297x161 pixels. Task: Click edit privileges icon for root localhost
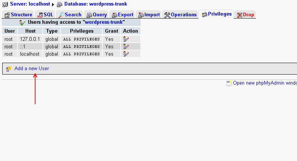coord(126,54)
